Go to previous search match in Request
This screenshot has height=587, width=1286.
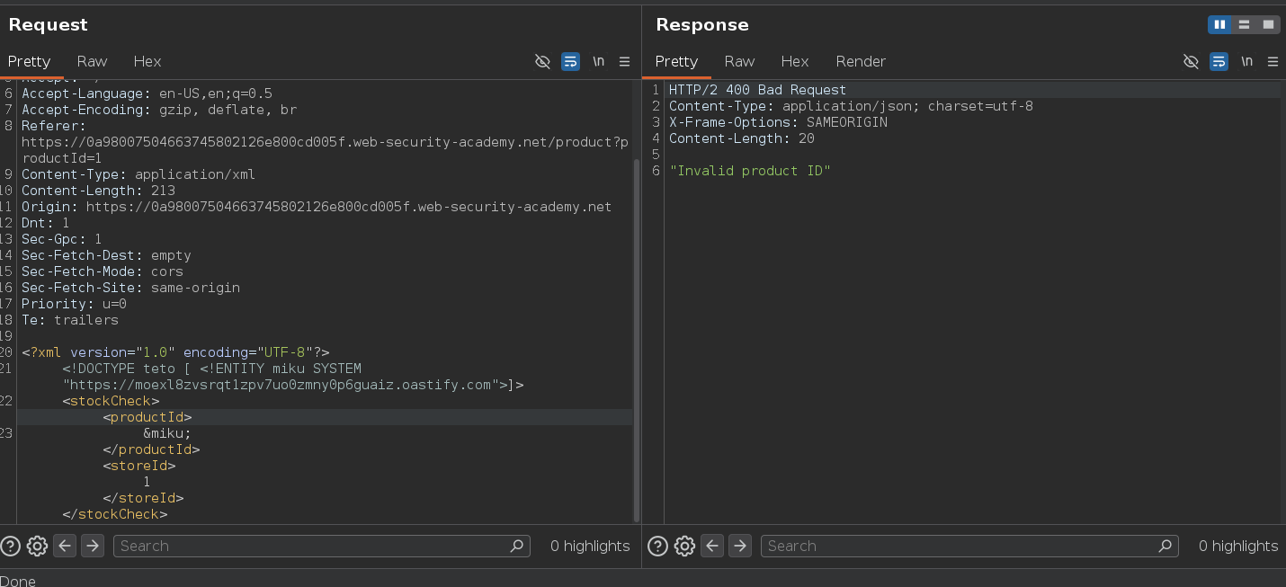pyautogui.click(x=64, y=546)
